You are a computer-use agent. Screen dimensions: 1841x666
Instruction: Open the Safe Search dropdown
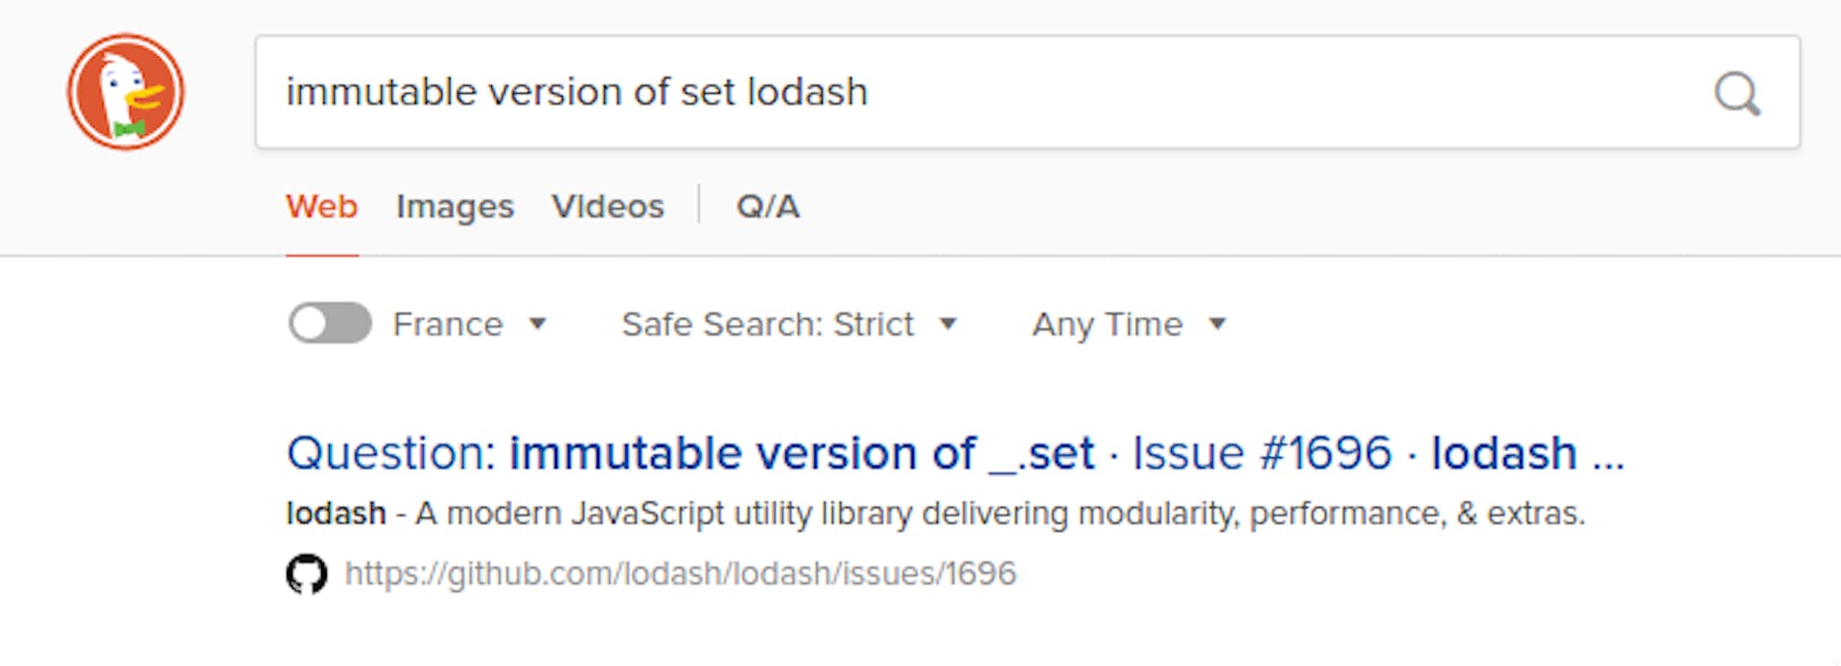point(767,324)
